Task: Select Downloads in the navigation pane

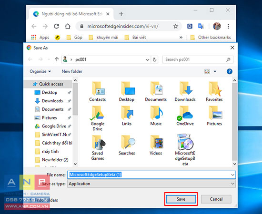Action: (x=50, y=101)
